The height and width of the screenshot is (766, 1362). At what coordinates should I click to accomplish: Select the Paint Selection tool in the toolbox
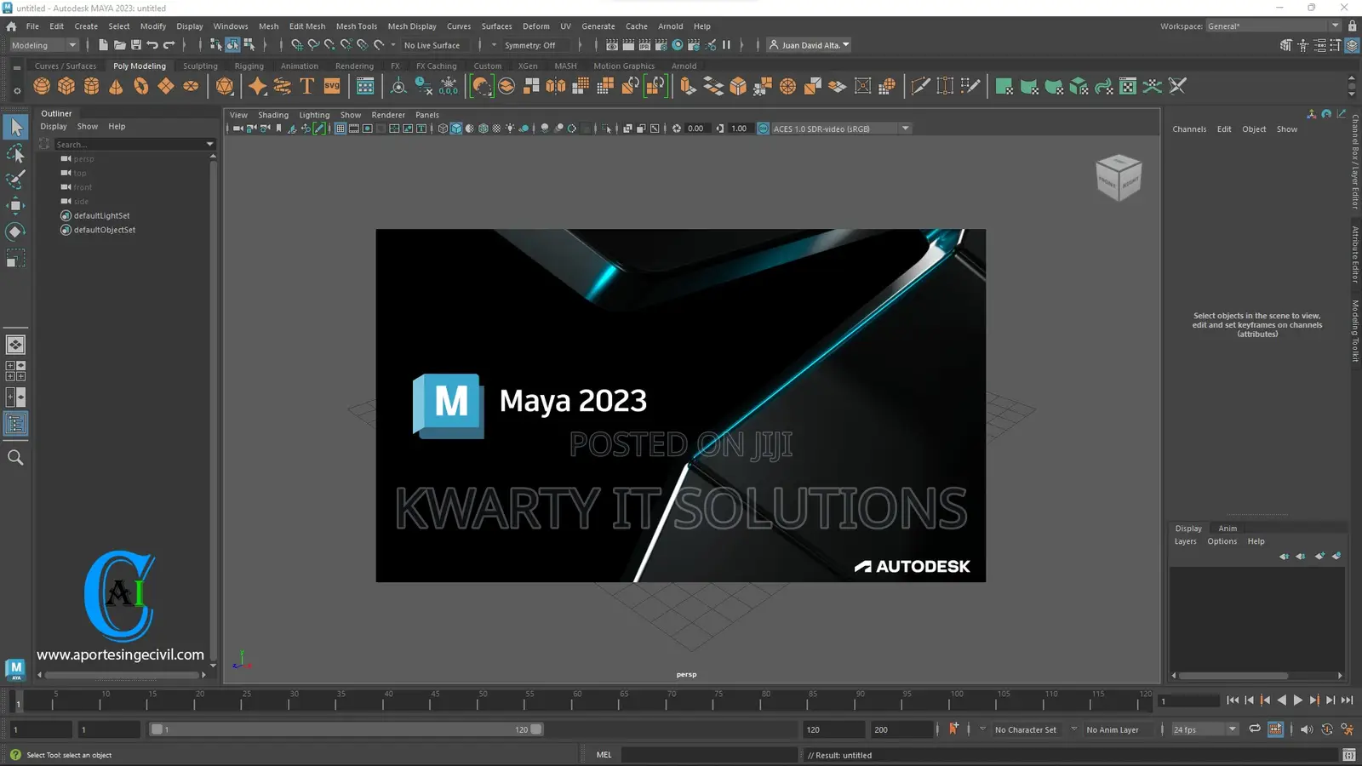coord(15,179)
